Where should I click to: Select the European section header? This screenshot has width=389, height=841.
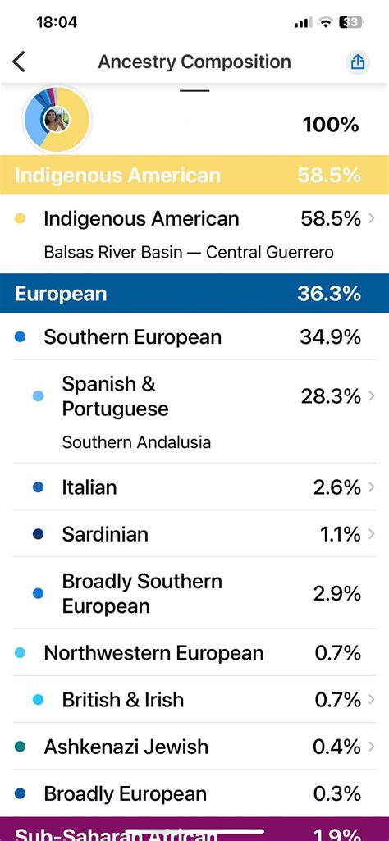click(194, 294)
